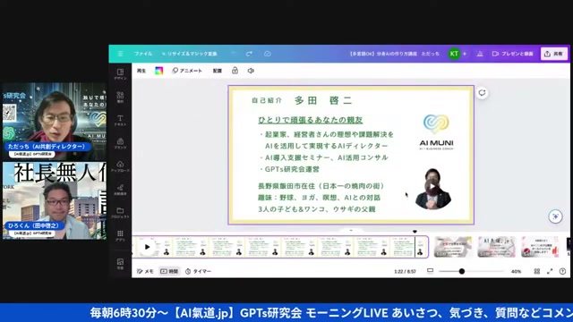Viewport: 573px width, 322px height.
Task: Select the fourth page thumbnail with red accents
Action: pyautogui.click(x=540, y=247)
